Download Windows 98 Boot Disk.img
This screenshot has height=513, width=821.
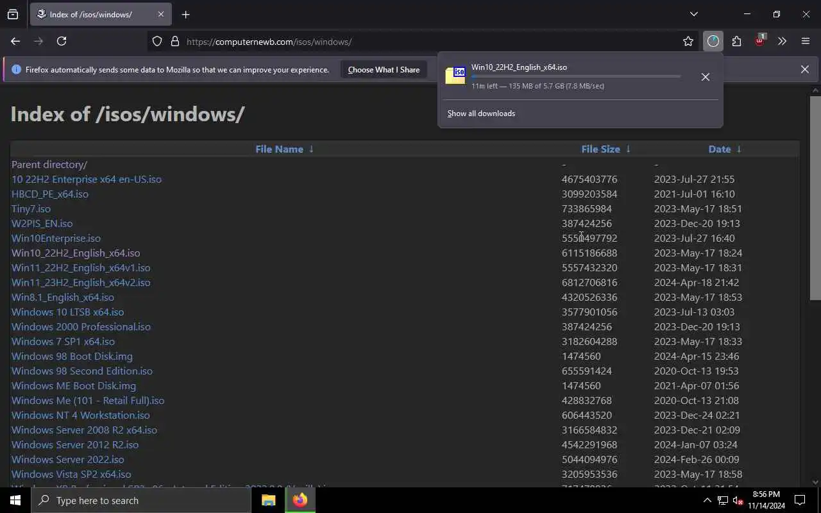pos(72,357)
